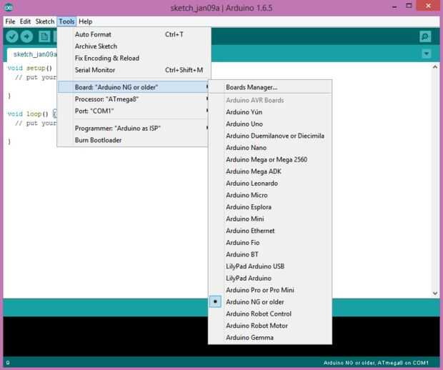Viewport: 443px width, 370px height.
Task: Choose the Arduino BT board
Action: tap(270, 254)
